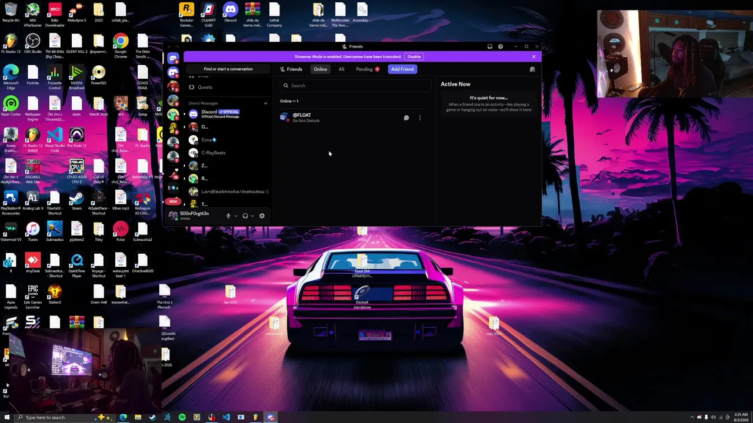The height and width of the screenshot is (423, 753).
Task: Click the Add Friend button
Action: 402,69
